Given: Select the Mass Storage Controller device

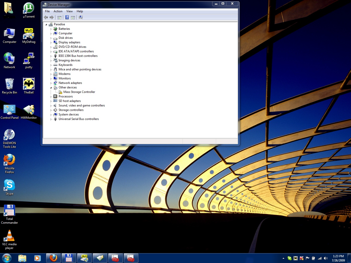Looking at the screenshot, I should [x=79, y=92].
